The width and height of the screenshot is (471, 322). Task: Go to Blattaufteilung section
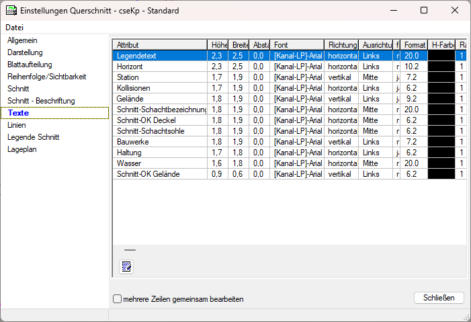coord(30,65)
